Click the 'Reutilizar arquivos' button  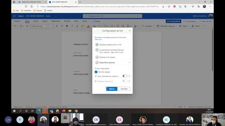[166, 26]
